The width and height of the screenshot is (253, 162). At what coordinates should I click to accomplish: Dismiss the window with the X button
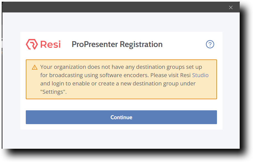pos(231,7)
